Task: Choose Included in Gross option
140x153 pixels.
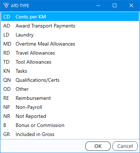Action: pyautogui.click(x=70, y=134)
